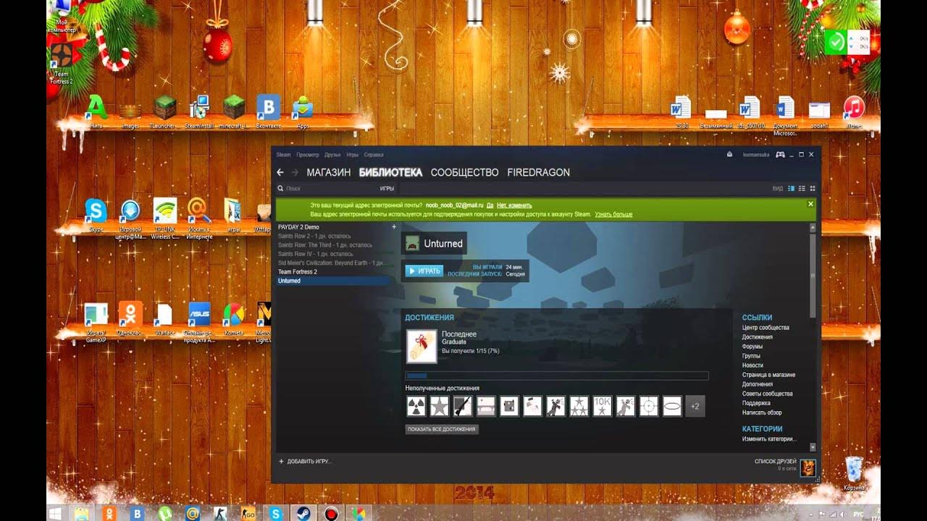This screenshot has height=521, width=927.
Task: Switch library to detail view icon
Action: point(791,188)
